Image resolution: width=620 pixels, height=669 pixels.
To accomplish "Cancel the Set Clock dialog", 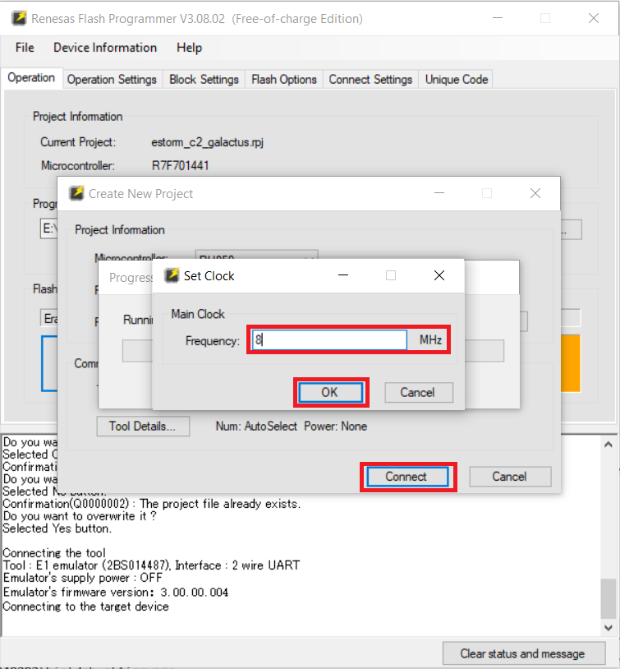I will click(x=418, y=392).
